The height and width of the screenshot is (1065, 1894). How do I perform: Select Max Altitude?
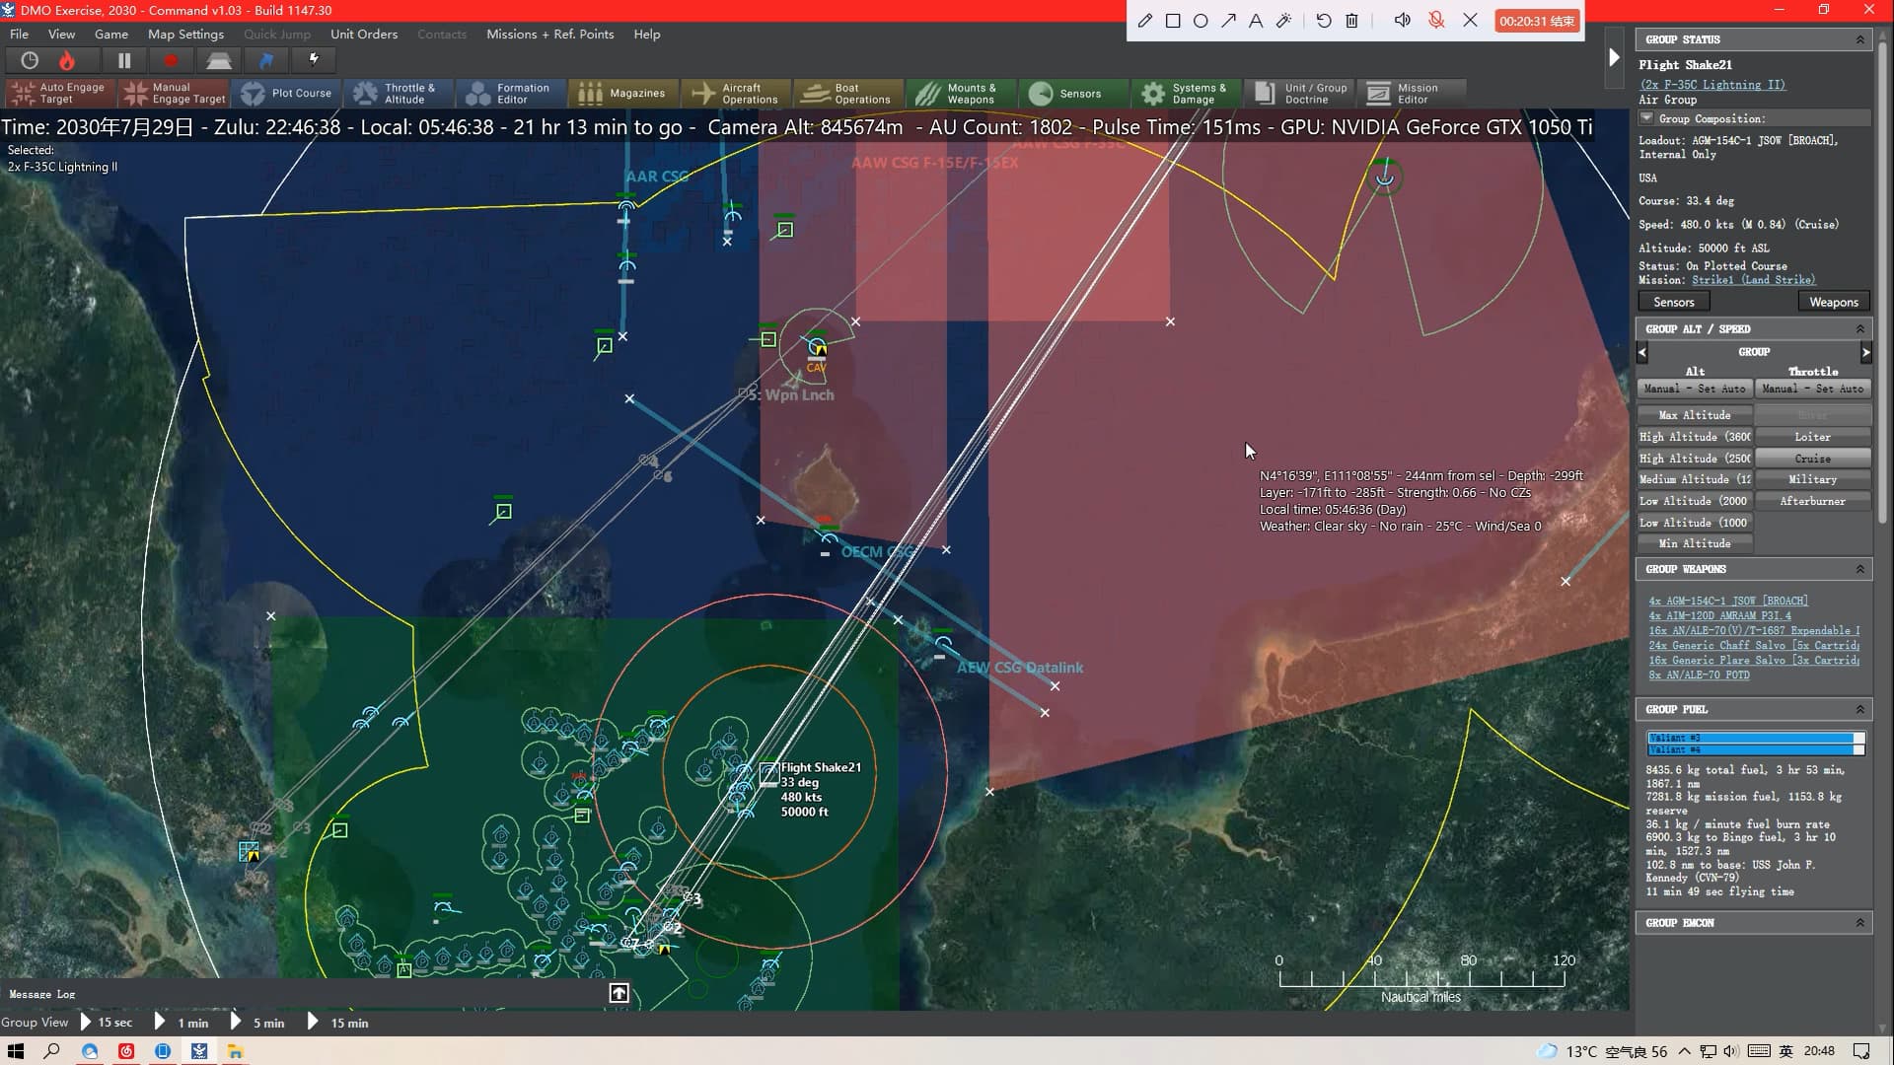coord(1695,415)
